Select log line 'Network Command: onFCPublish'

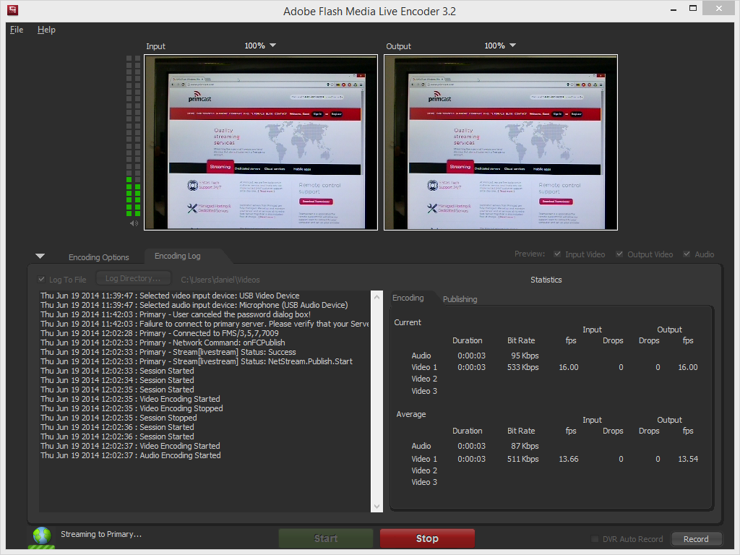click(163, 343)
